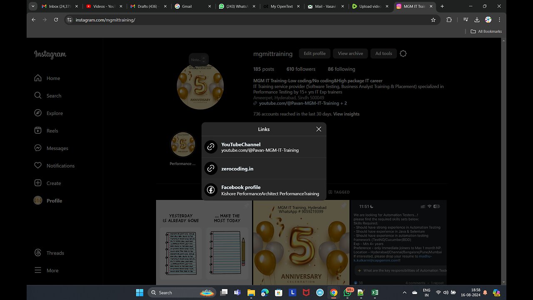
Task: Show the 610 followers list
Action: (301, 69)
